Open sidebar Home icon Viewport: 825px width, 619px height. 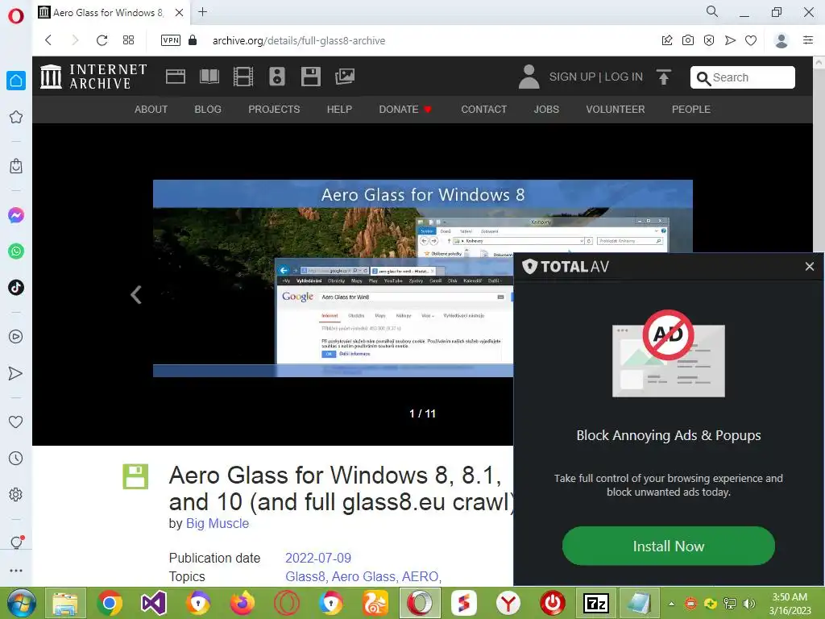16,81
